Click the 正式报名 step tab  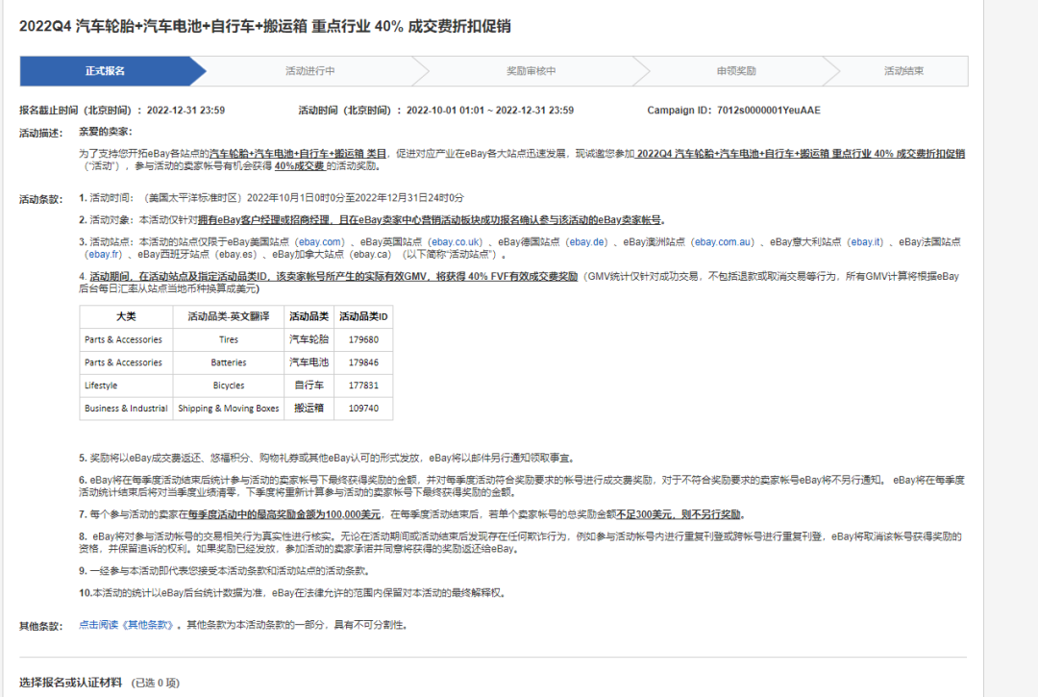(105, 71)
